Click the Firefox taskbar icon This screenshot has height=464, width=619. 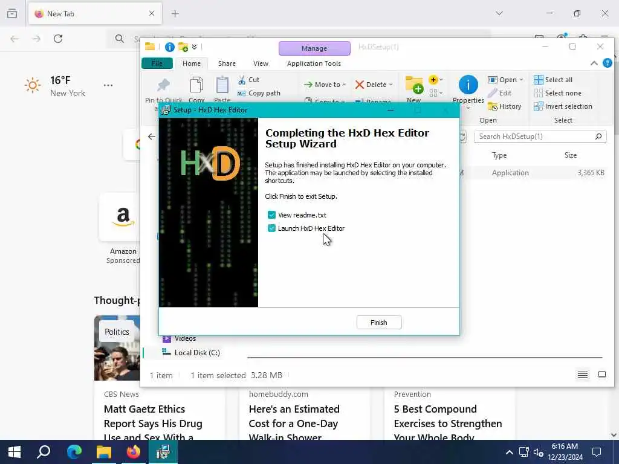pyautogui.click(x=134, y=452)
